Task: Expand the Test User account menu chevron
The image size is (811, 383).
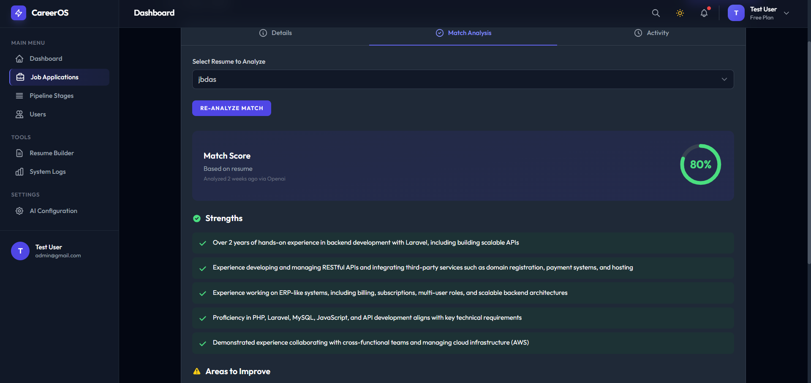Action: pos(787,13)
